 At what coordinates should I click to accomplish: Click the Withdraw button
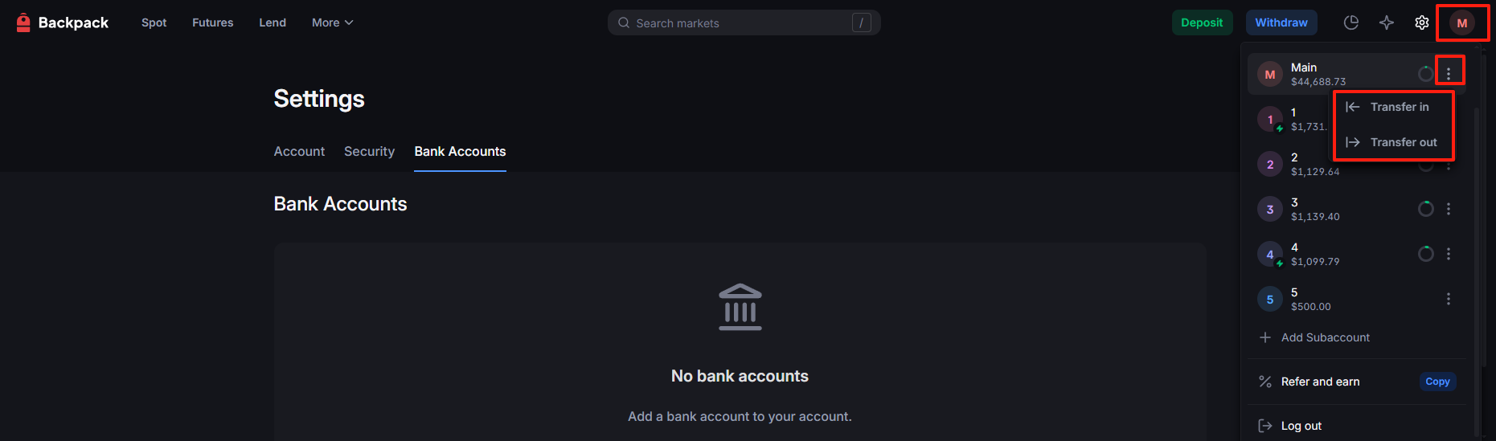coord(1281,22)
